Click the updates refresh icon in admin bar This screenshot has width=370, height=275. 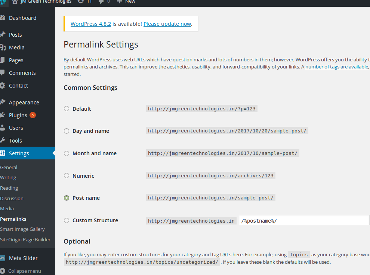[81, 1]
